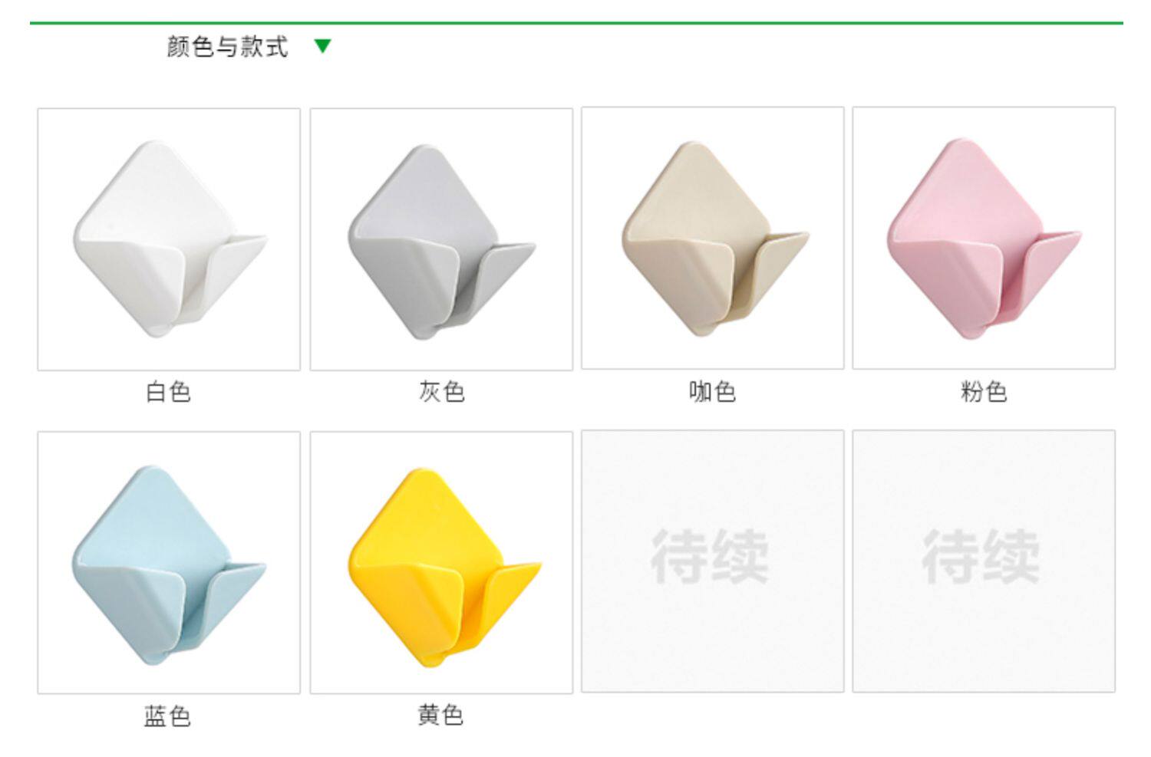This screenshot has height=757, width=1151.
Task: Click the second 待续 placeholder tile
Action: (x=984, y=561)
